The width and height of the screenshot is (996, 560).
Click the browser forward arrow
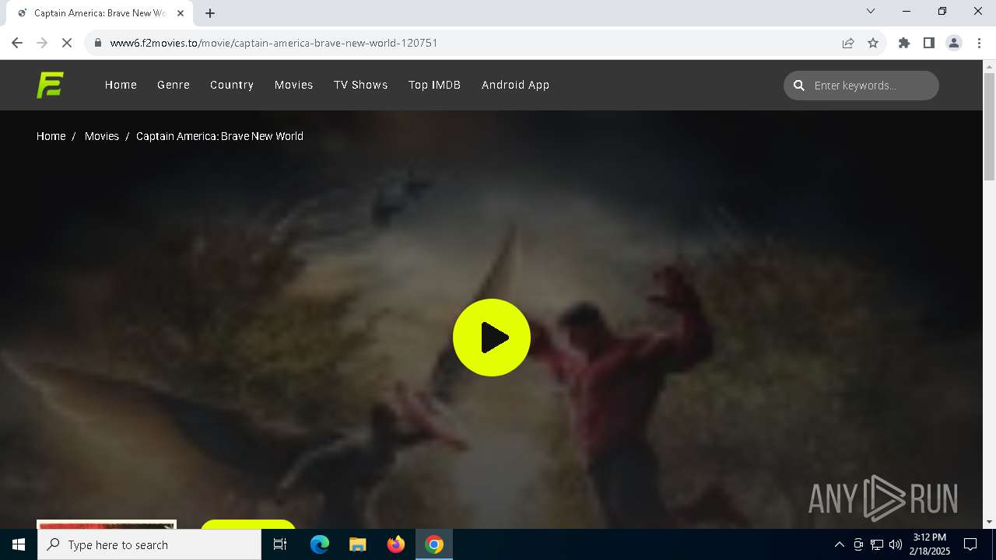coord(42,43)
